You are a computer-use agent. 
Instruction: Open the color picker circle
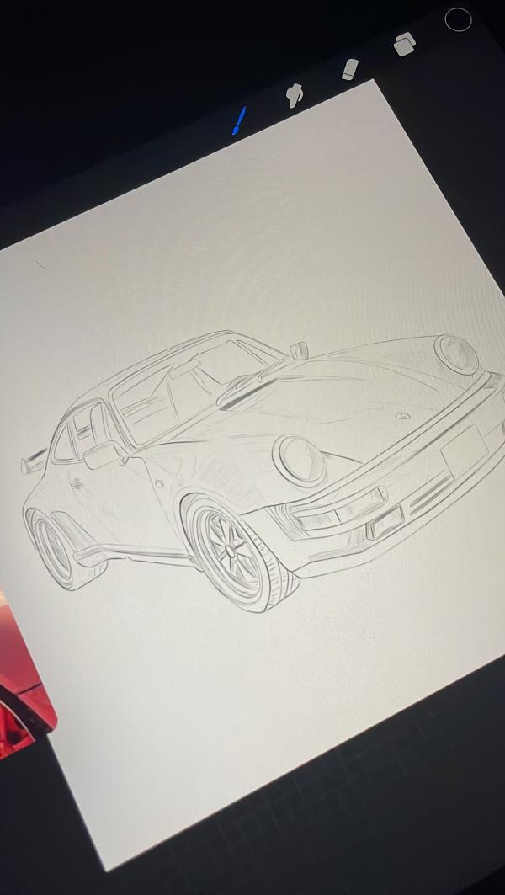point(458,19)
